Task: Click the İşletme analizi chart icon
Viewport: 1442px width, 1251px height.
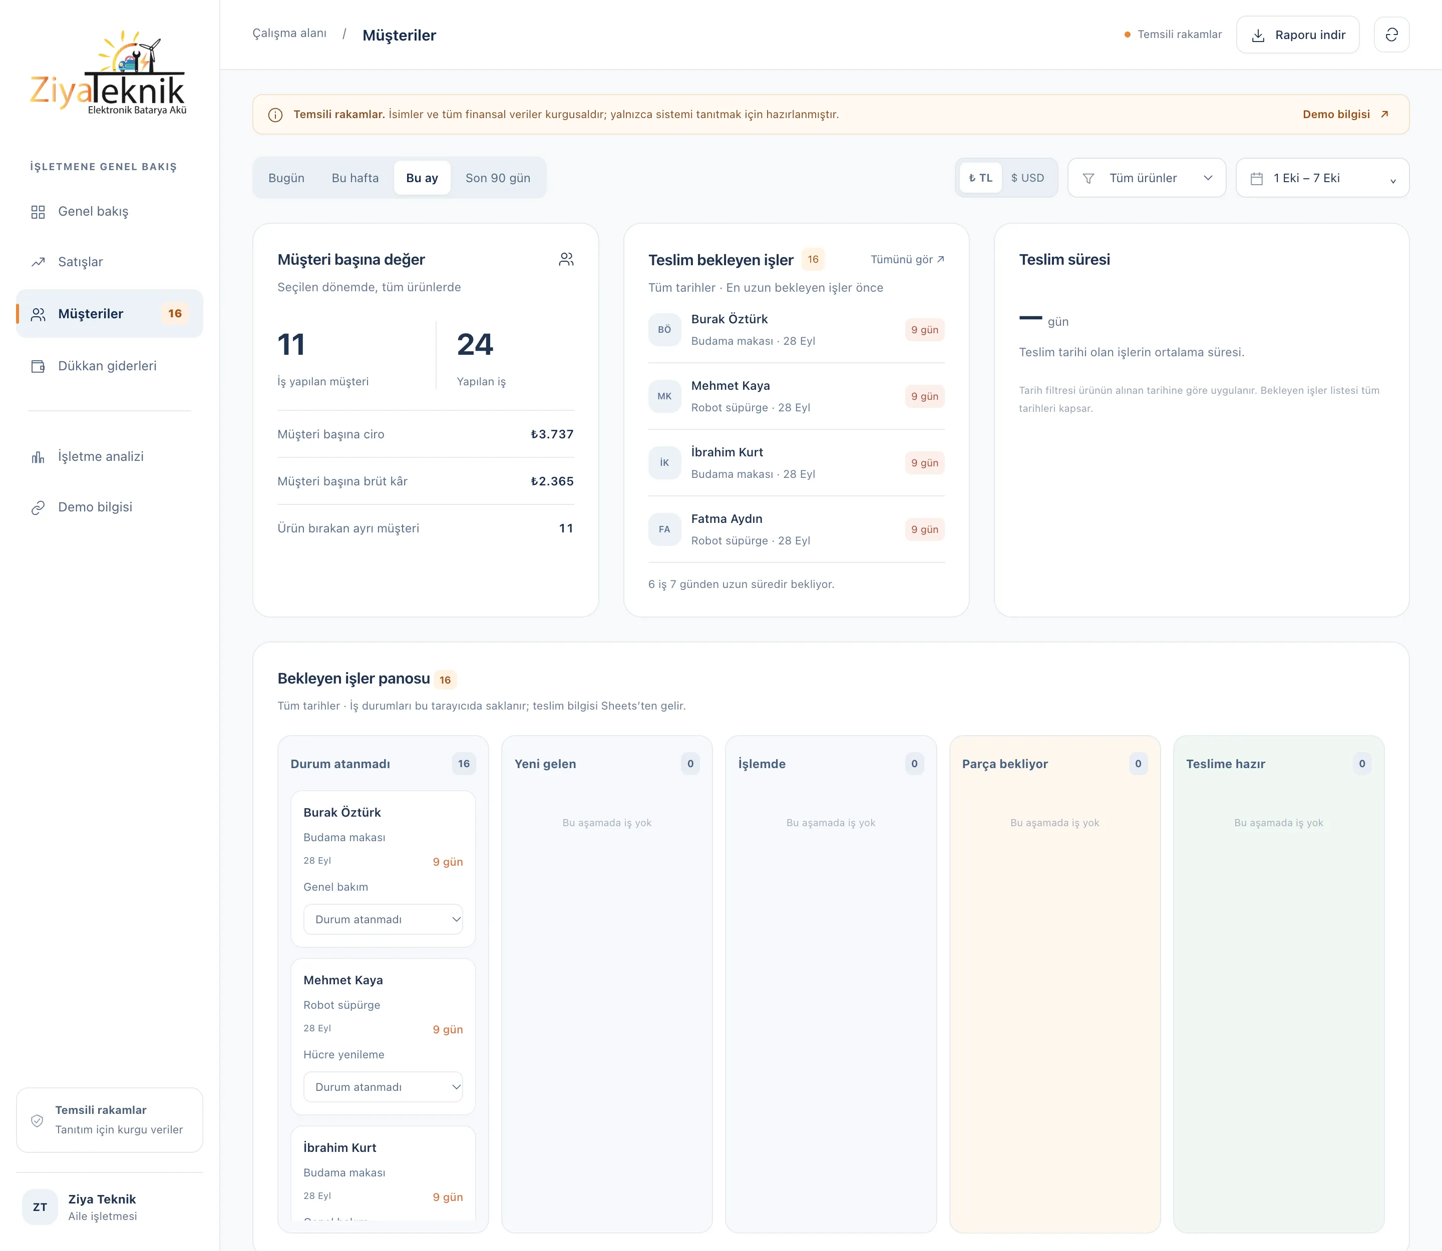Action: (38, 457)
